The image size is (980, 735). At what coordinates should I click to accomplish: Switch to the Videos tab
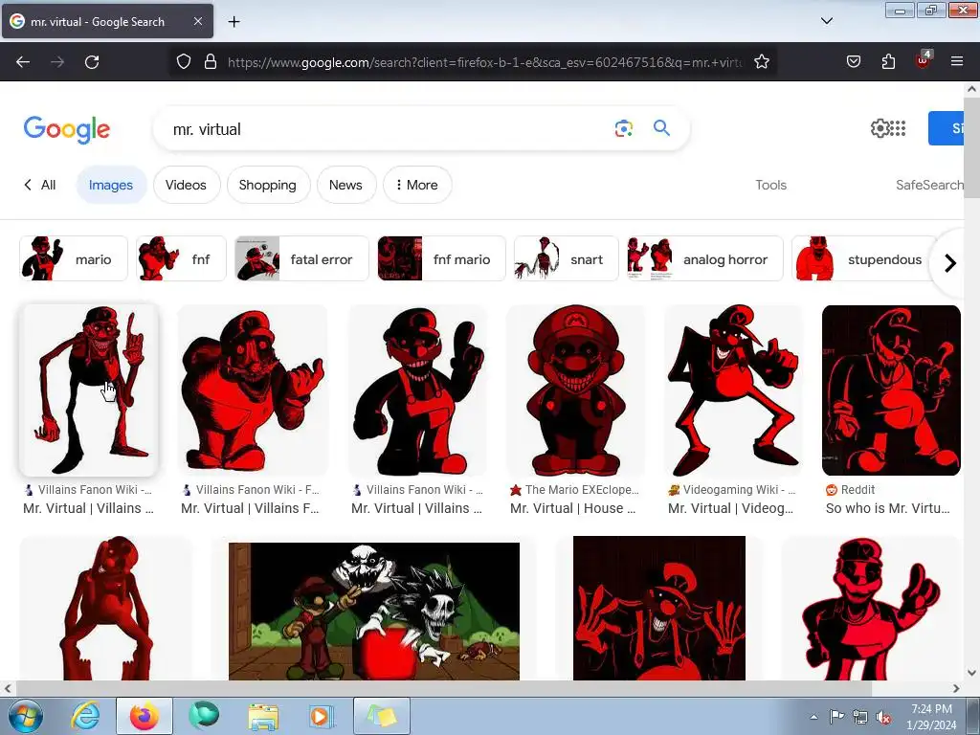pyautogui.click(x=186, y=185)
